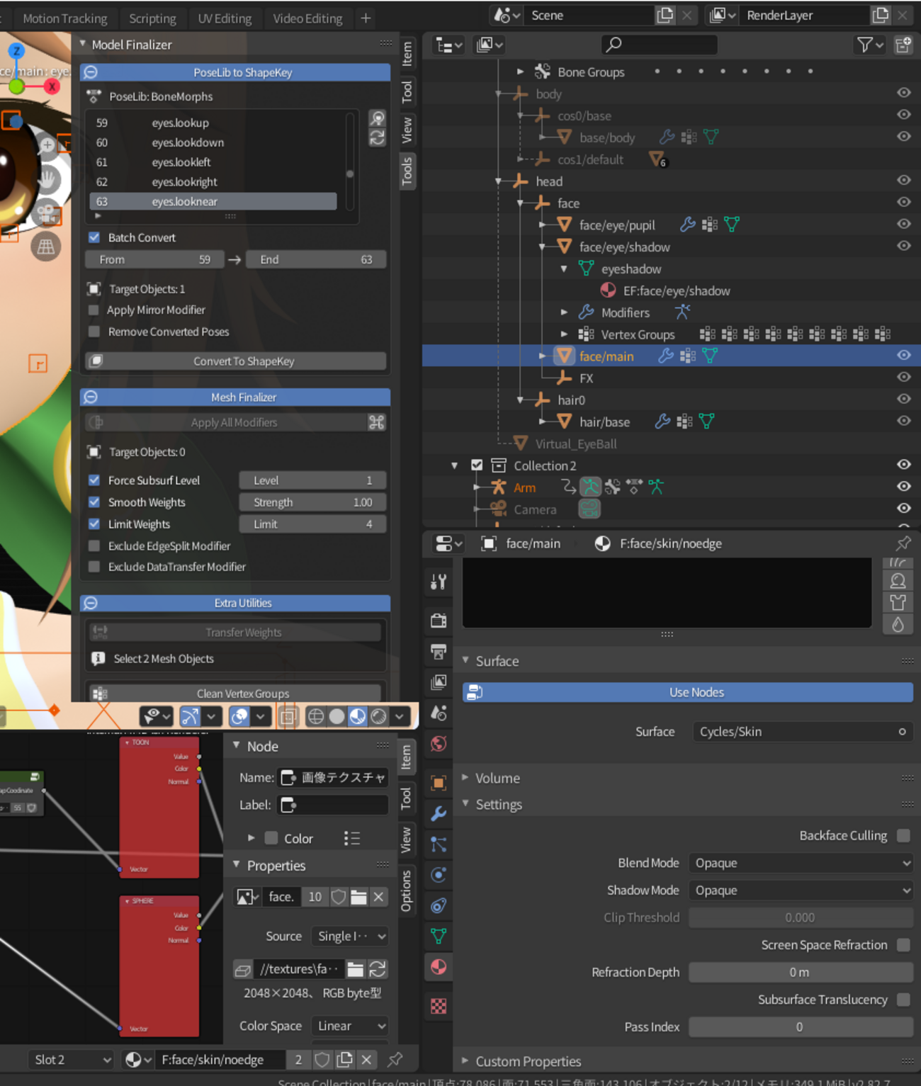Viewport: 921px width, 1086px height.
Task: Open the Object Data properties tab
Action: click(x=439, y=936)
